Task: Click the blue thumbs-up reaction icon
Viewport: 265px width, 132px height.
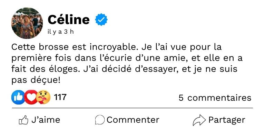Action: [18, 97]
